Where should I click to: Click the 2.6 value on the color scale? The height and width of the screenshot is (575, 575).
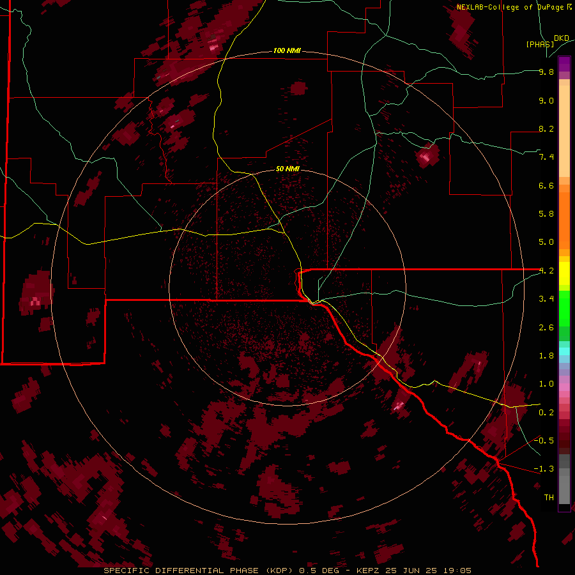[x=546, y=328]
